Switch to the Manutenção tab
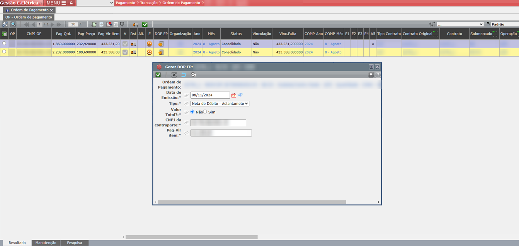Viewport: 519px width, 246px height. [x=46, y=243]
